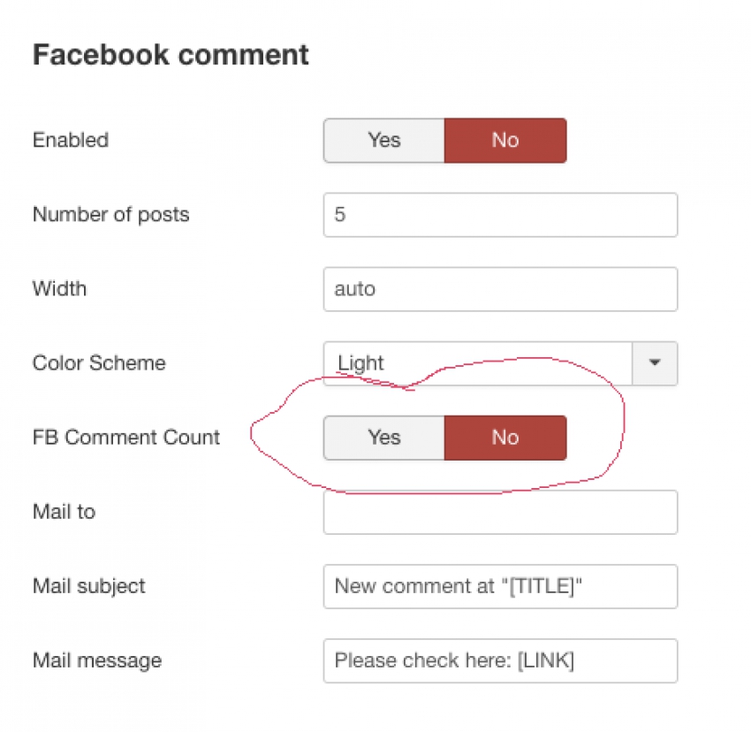Click into the Width field containing auto
This screenshot has width=751, height=732.
click(x=500, y=289)
